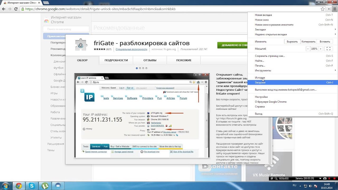Select Новая вкладка from the menu
The height and width of the screenshot is (190, 338).
293,15
